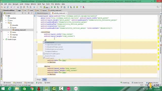Open the Messages tool window

coord(29,83)
